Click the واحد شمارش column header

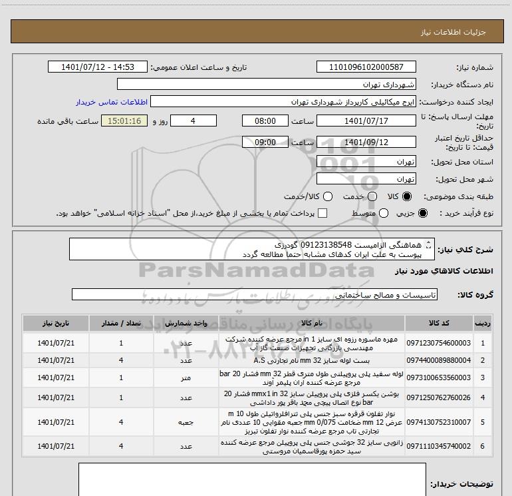pos(186,324)
